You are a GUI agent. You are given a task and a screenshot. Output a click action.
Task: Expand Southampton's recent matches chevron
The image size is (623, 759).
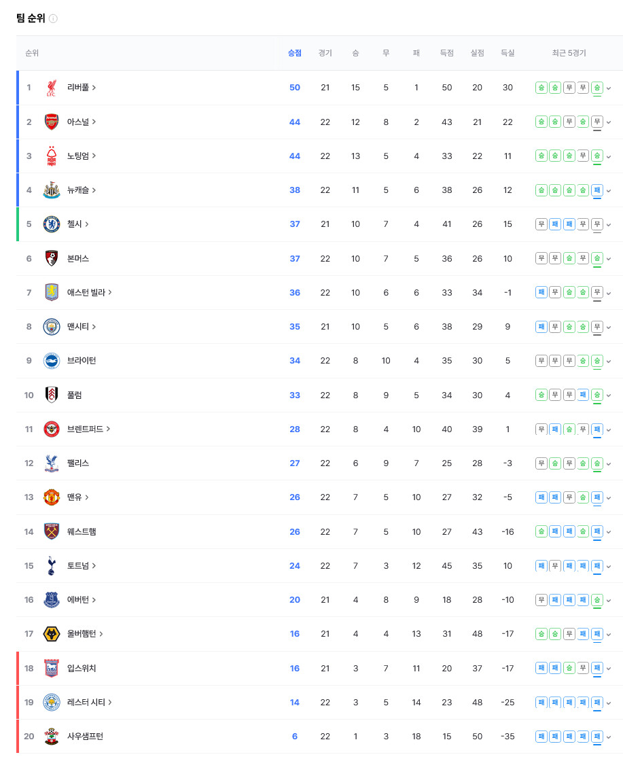[607, 737]
